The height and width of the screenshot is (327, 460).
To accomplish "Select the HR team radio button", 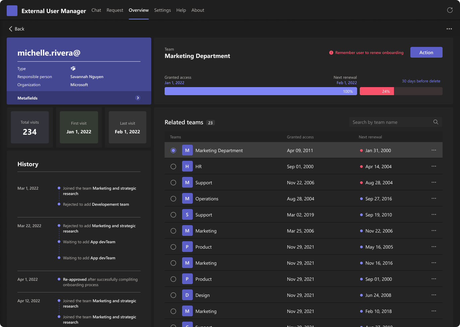I will point(173,167).
